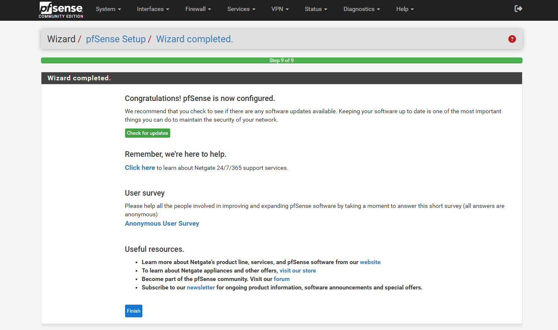Click the logout arrow icon
558x330 pixels.
point(518,8)
